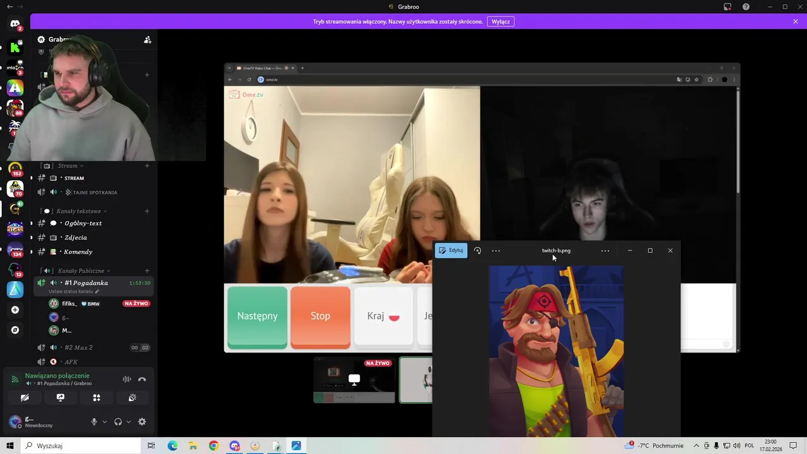Viewport: 807px width, 454px height.
Task: Open Microsoft Edge from taskbar
Action: [172, 446]
